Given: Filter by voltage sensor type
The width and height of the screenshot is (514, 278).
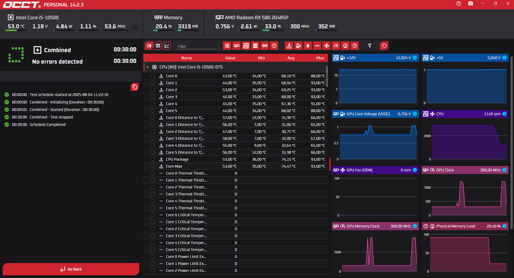Looking at the screenshot, I should [298, 46].
